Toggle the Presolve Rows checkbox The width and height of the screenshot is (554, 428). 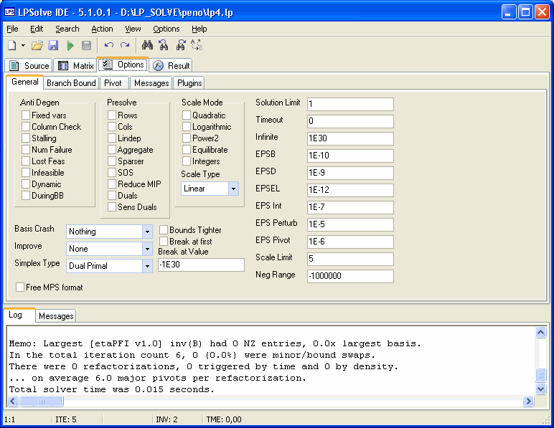point(112,115)
